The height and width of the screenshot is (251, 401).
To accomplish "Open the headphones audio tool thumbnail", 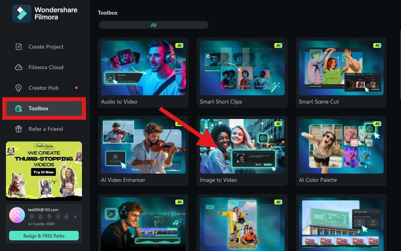I will [x=143, y=224].
